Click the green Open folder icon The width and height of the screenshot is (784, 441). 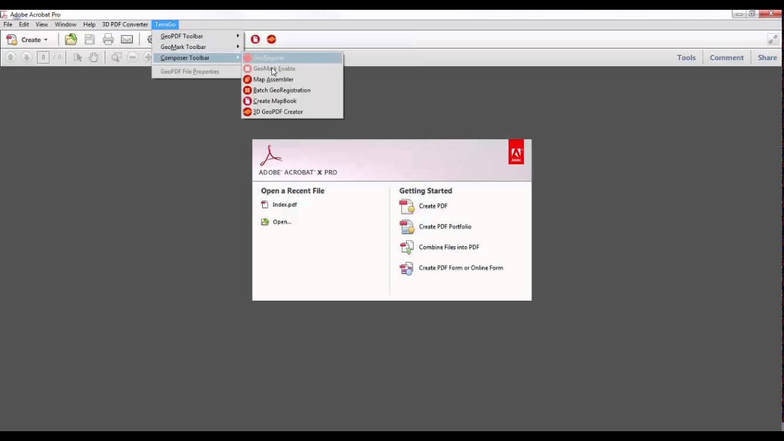[265, 222]
